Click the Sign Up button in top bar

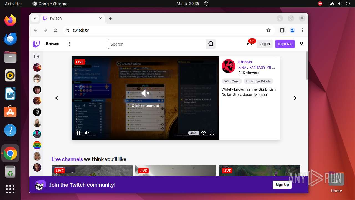point(285,44)
